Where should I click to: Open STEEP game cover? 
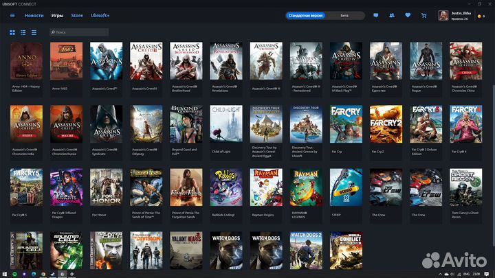point(346,187)
